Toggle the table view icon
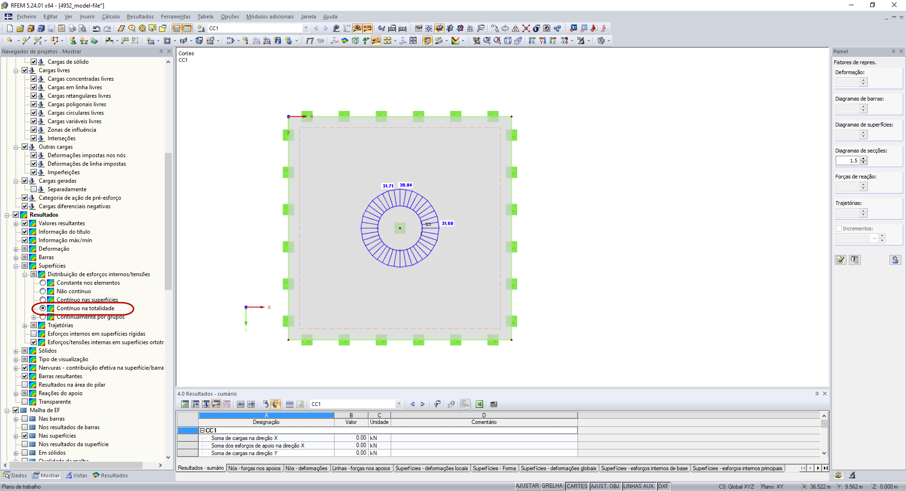Screen dimensions: 906x491 point(187,28)
